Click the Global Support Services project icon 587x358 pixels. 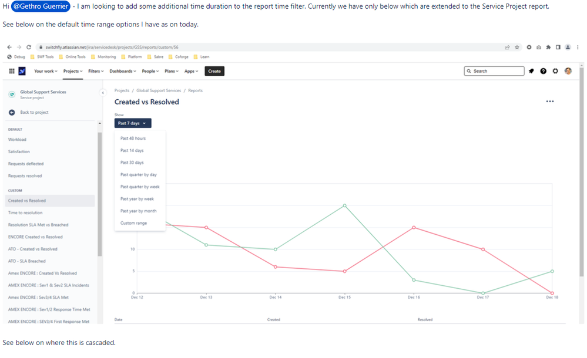point(12,94)
